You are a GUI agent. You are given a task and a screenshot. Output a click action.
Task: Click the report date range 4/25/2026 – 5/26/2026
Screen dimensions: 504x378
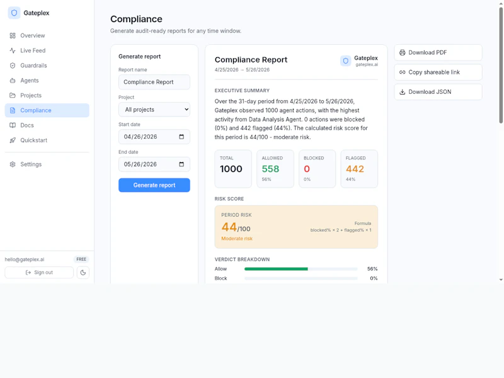(x=242, y=70)
